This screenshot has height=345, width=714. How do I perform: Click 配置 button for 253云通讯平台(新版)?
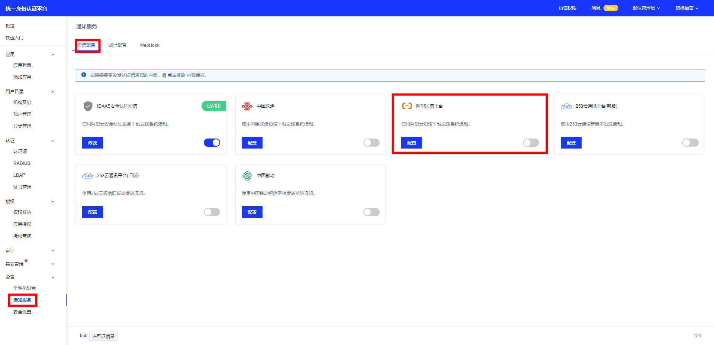[x=571, y=143]
